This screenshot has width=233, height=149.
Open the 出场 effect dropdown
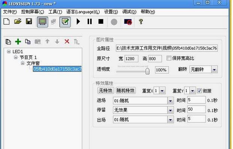pyautogui.click(x=170, y=120)
